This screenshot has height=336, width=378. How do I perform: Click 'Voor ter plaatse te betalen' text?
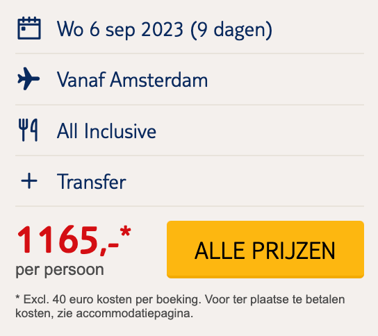275,299
